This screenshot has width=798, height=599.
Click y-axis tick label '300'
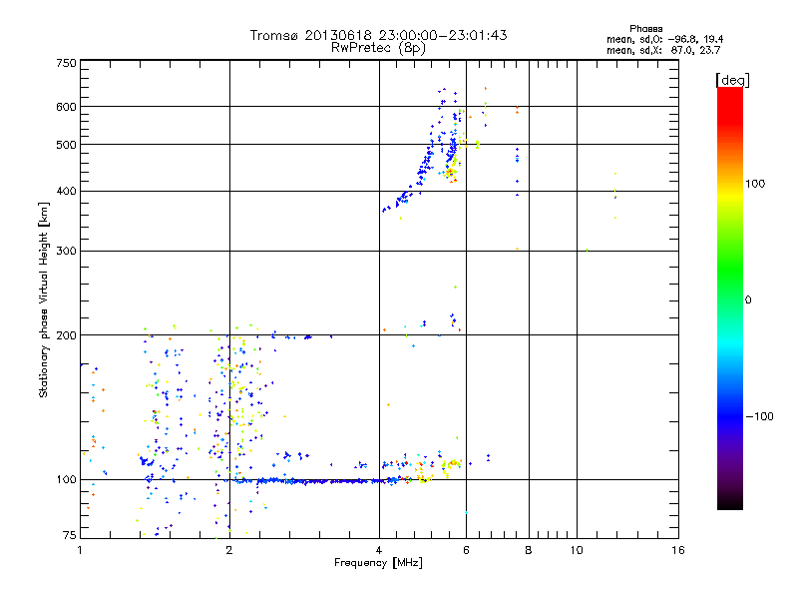pyautogui.click(x=66, y=251)
